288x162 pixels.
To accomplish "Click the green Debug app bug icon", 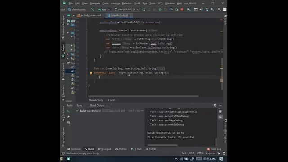I will [160, 9].
